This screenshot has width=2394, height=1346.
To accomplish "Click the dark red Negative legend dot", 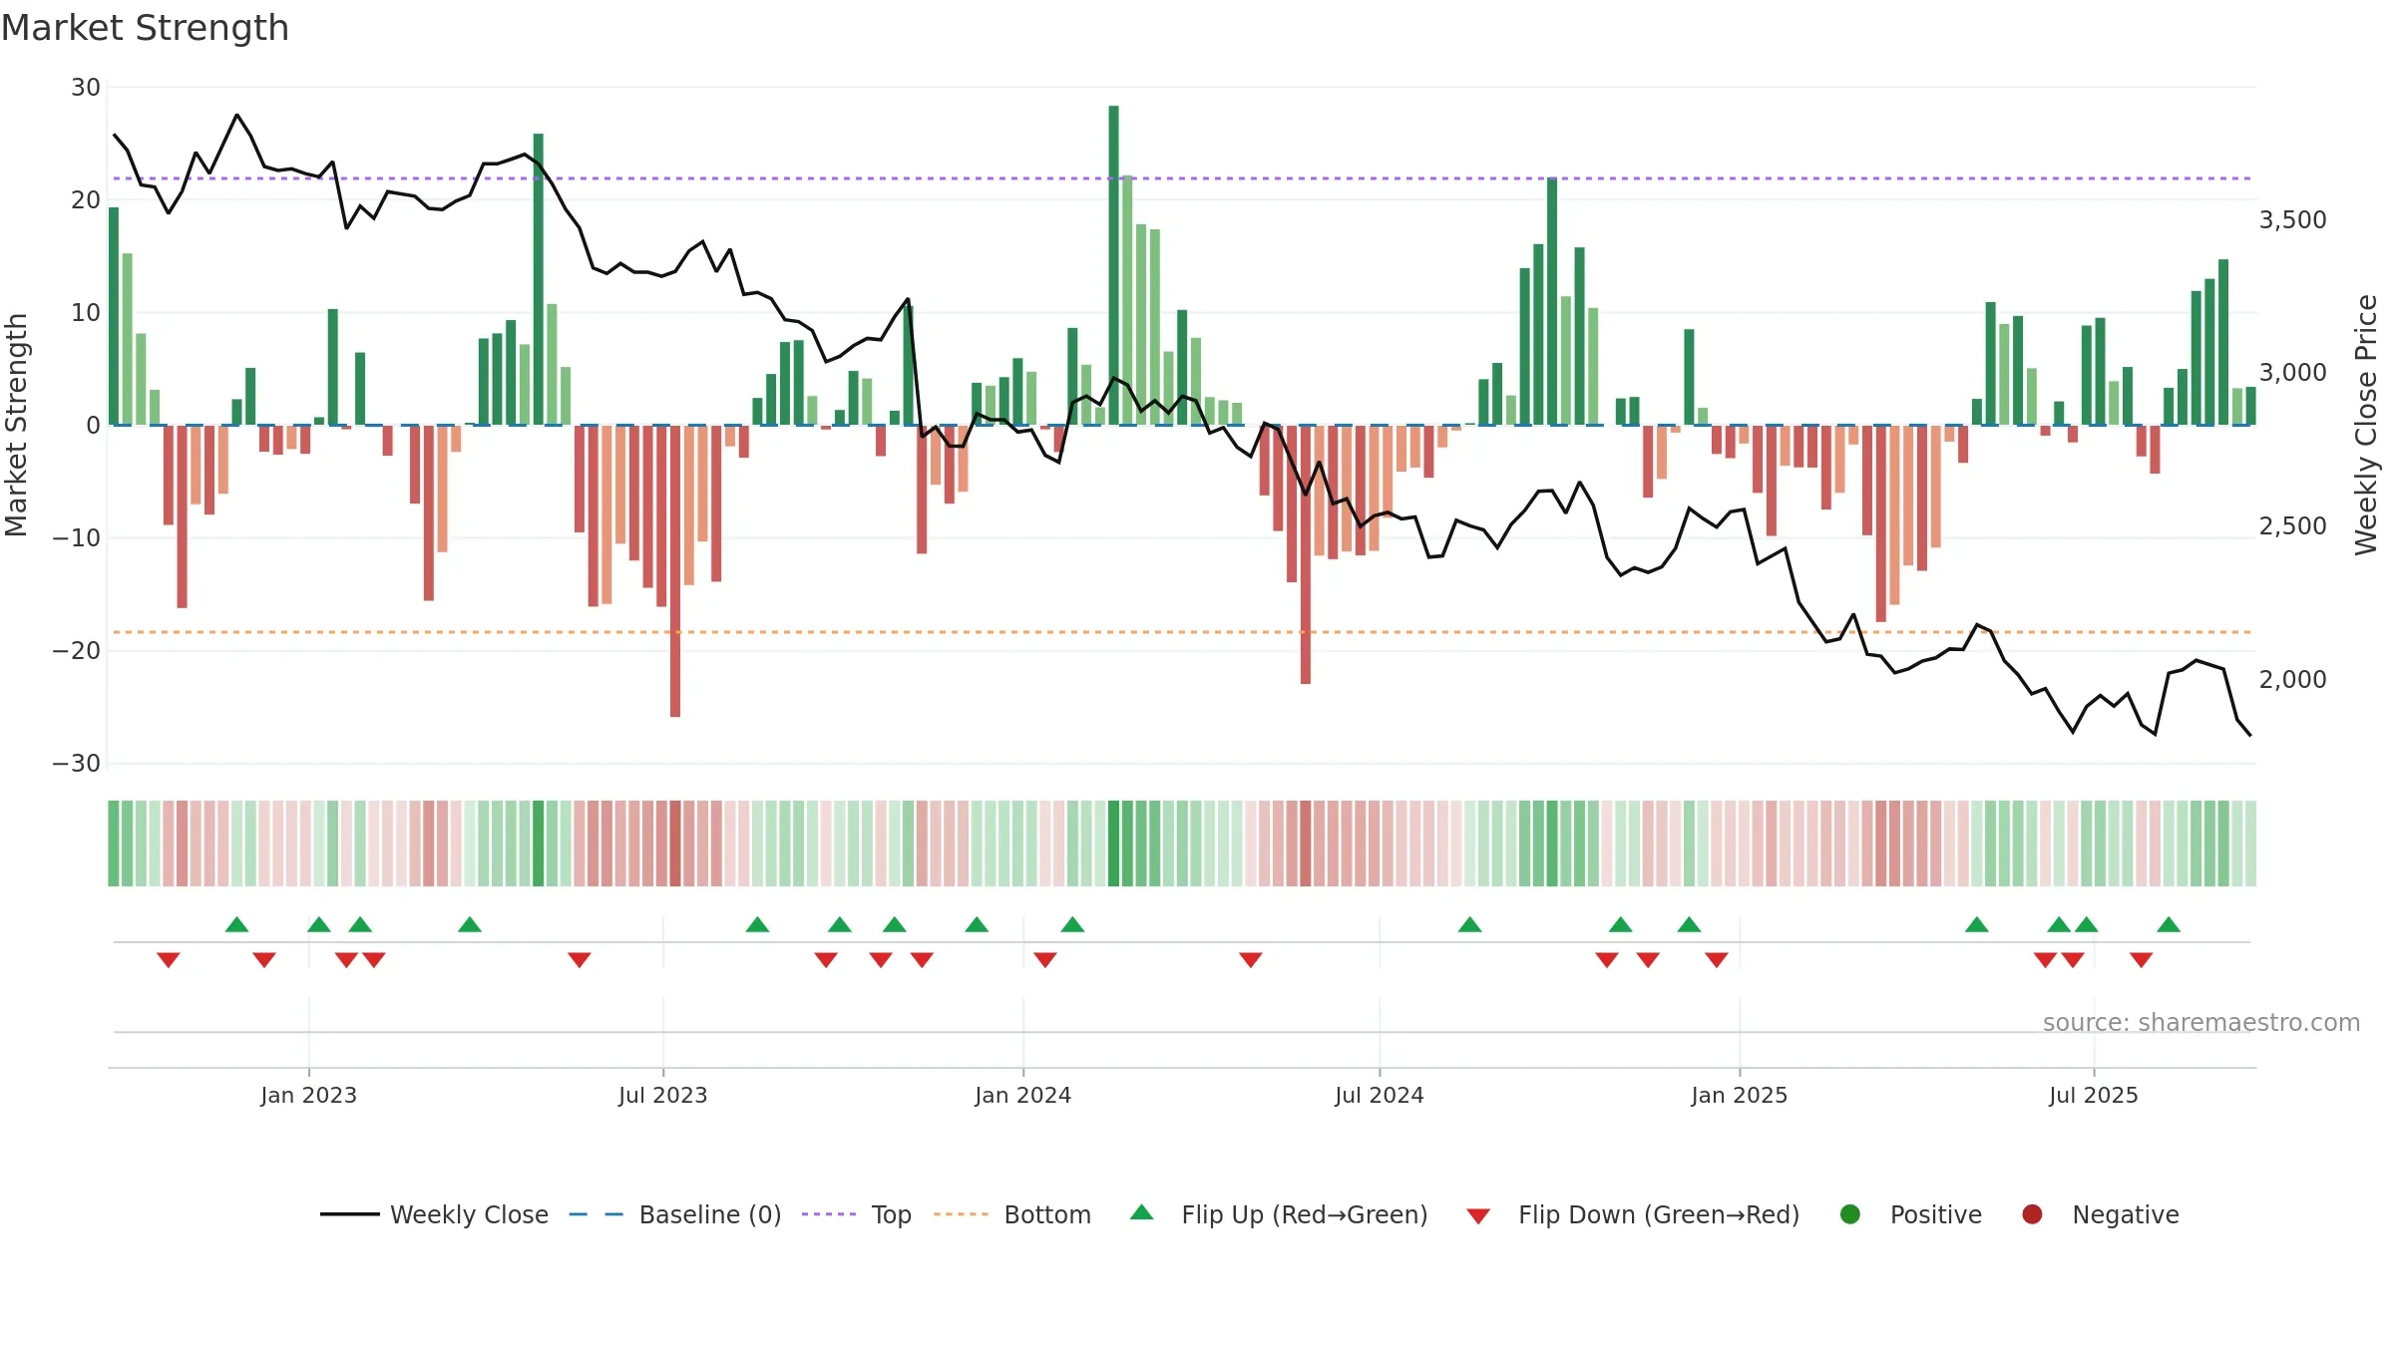I will click(2032, 1214).
